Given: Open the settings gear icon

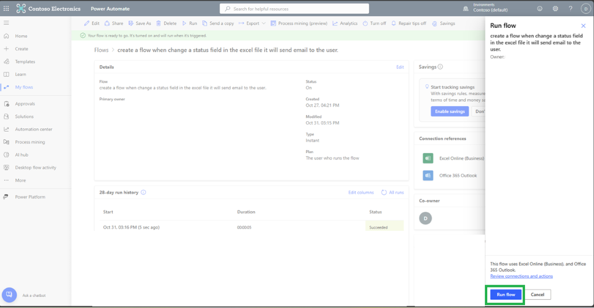Looking at the screenshot, I should pos(555,8).
